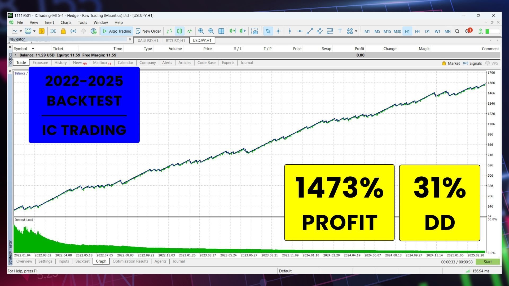Click the screenshot camera icon
The height and width of the screenshot is (286, 509).
pos(254,31)
